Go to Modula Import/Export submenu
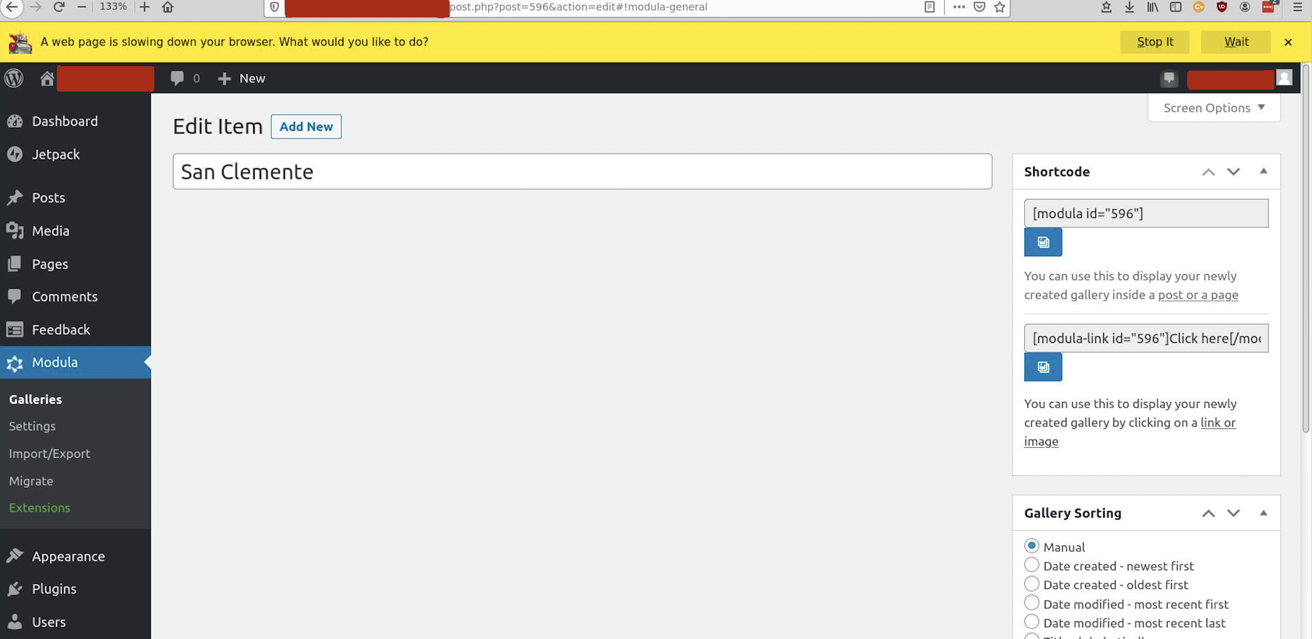Screen dimensions: 1312x639 [x=49, y=453]
